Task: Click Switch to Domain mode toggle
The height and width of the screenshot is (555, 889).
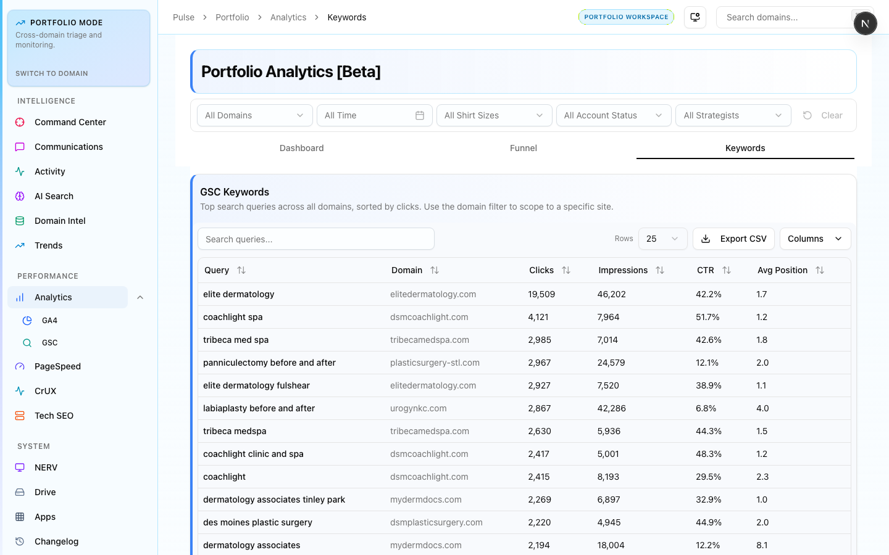Action: 52,73
